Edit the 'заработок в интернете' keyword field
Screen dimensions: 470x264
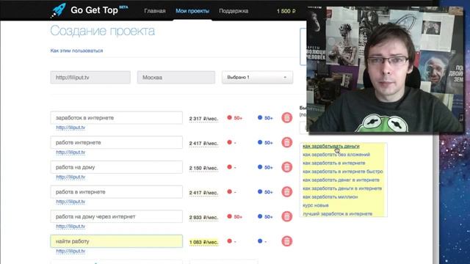116,117
